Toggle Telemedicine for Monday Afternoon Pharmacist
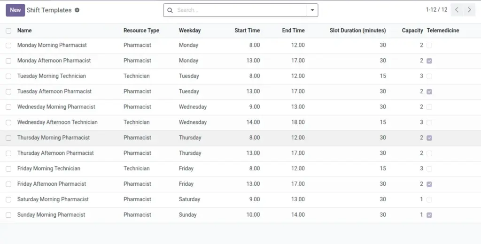481x244 pixels. pos(429,61)
